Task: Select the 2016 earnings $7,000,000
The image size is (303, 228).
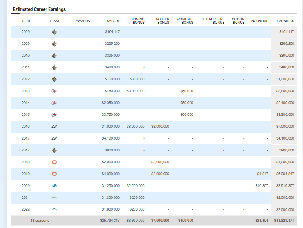Action: coord(285,127)
